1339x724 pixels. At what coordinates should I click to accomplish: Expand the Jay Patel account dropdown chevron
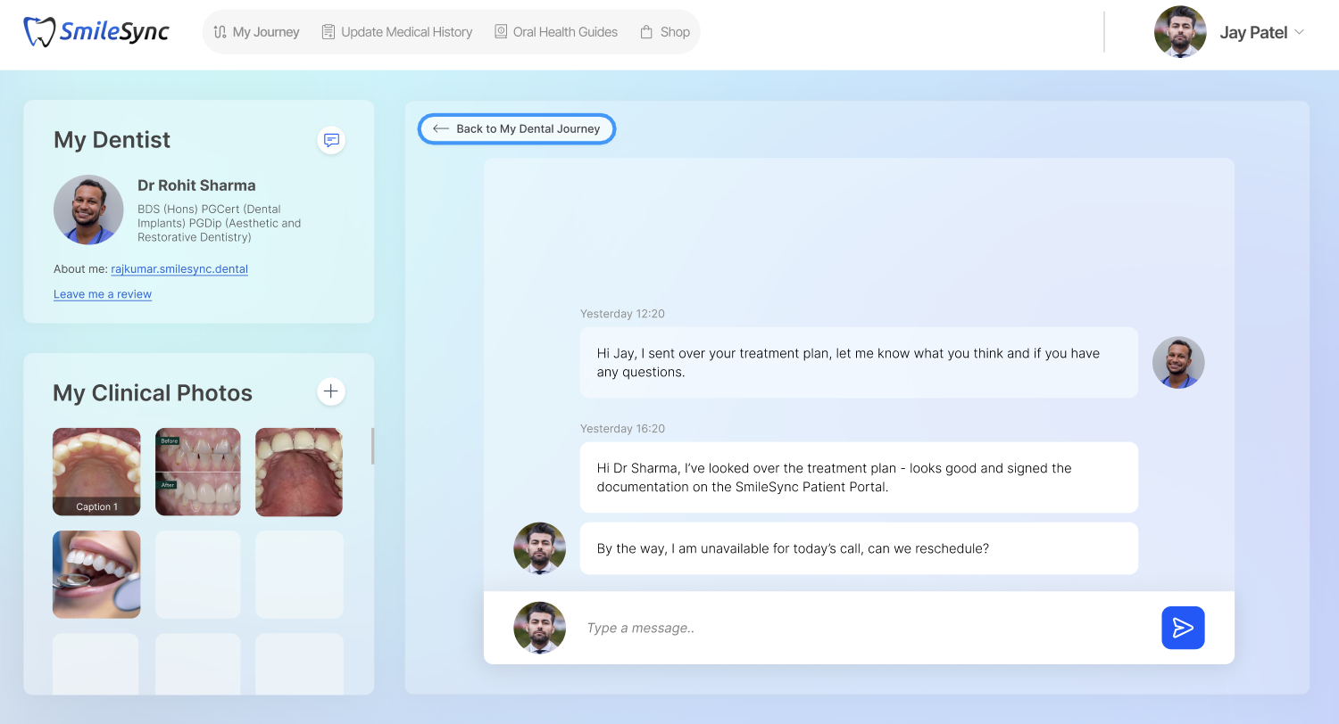coord(1300,32)
